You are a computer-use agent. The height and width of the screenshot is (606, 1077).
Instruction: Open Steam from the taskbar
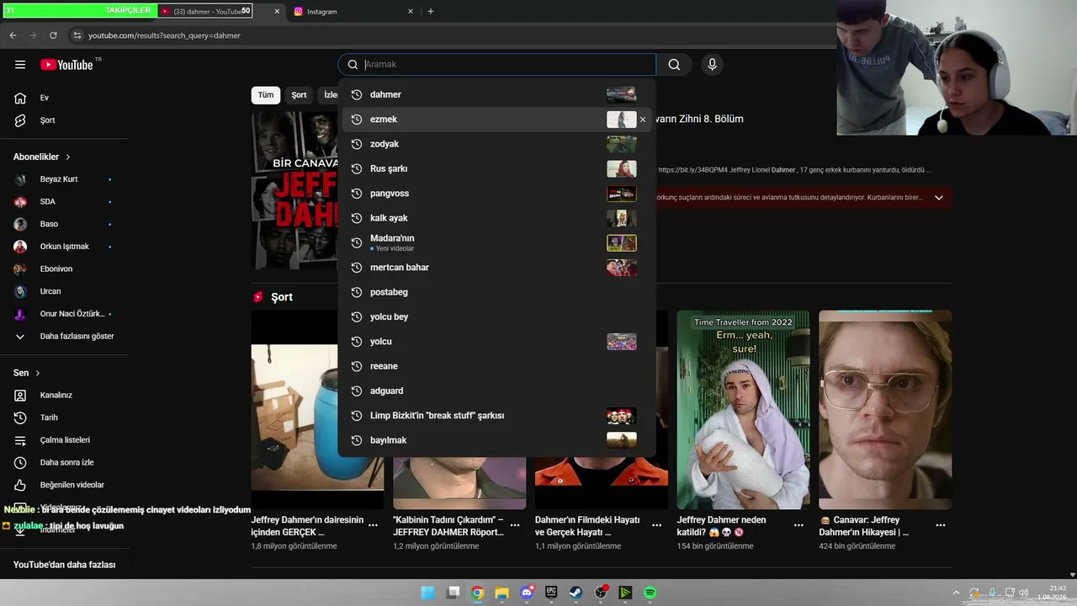[576, 593]
